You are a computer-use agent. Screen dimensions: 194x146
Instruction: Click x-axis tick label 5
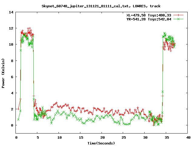[38, 137]
